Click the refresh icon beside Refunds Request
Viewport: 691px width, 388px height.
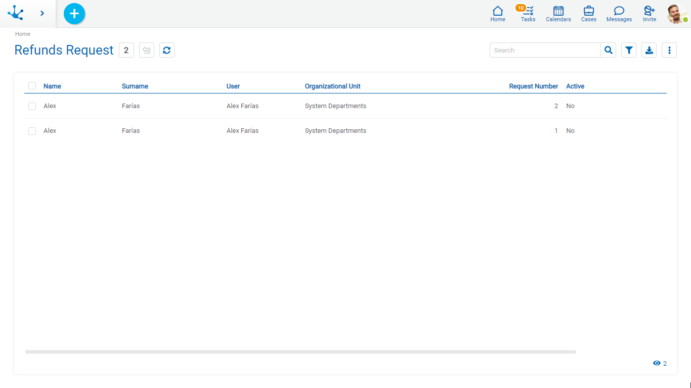tap(167, 50)
